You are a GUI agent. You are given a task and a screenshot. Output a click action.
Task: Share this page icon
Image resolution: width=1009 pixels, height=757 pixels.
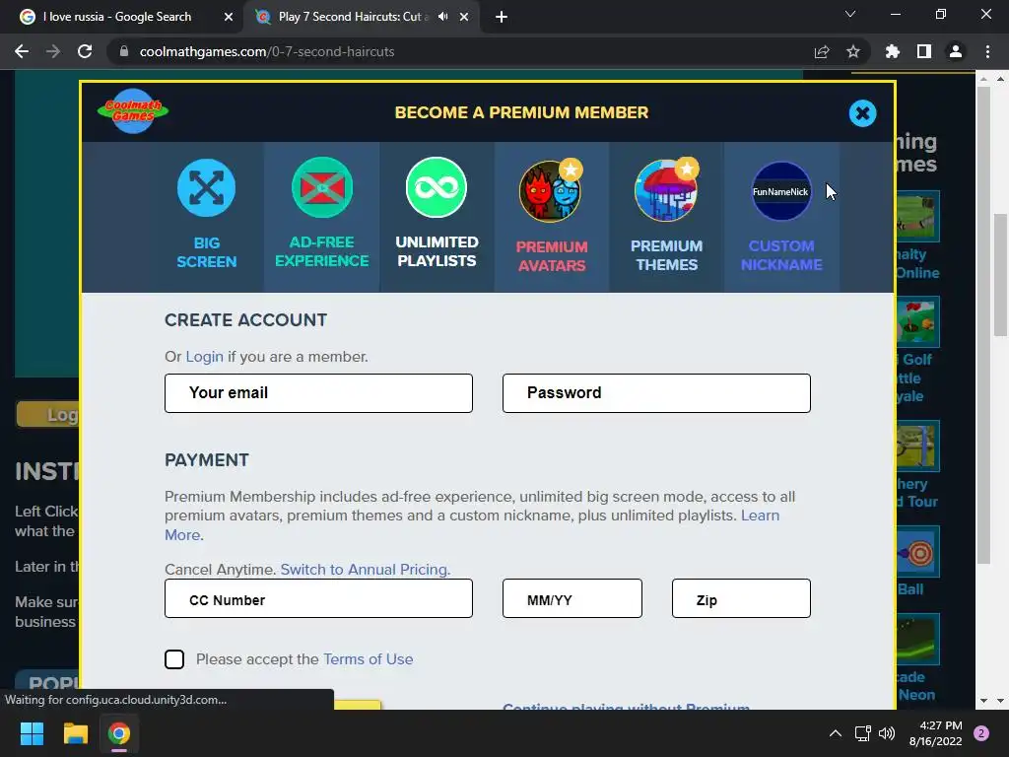pyautogui.click(x=822, y=51)
